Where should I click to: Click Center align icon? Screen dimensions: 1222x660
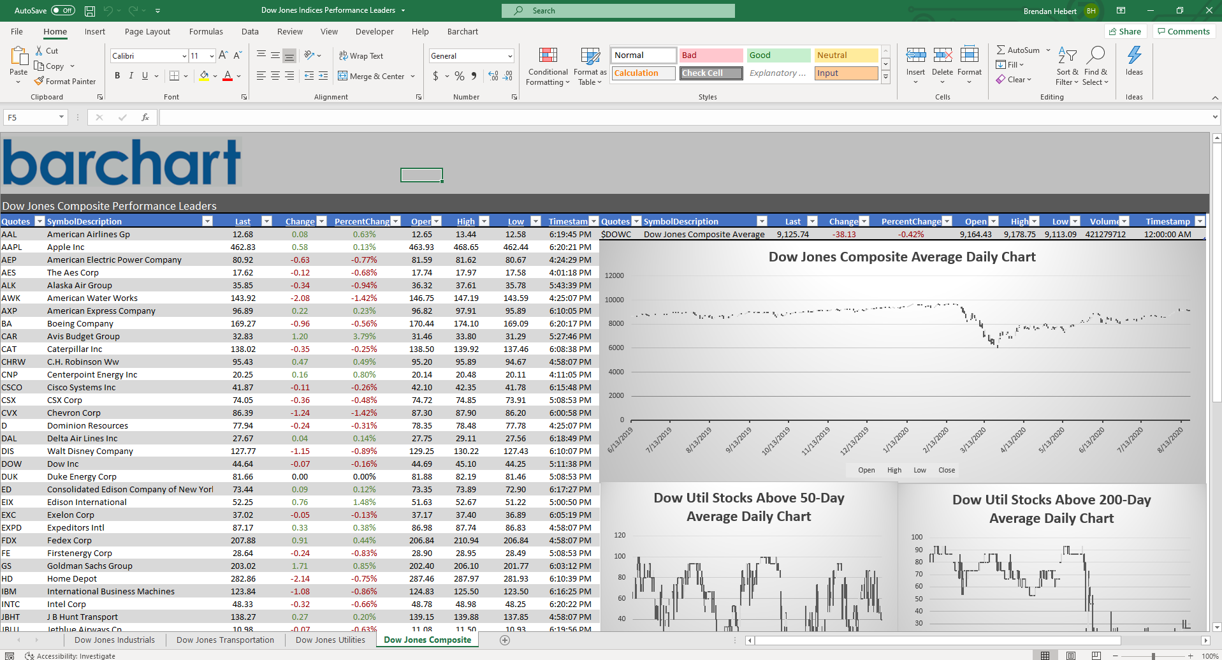click(275, 76)
